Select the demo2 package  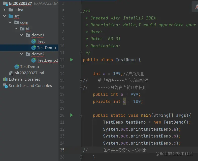click(38, 54)
